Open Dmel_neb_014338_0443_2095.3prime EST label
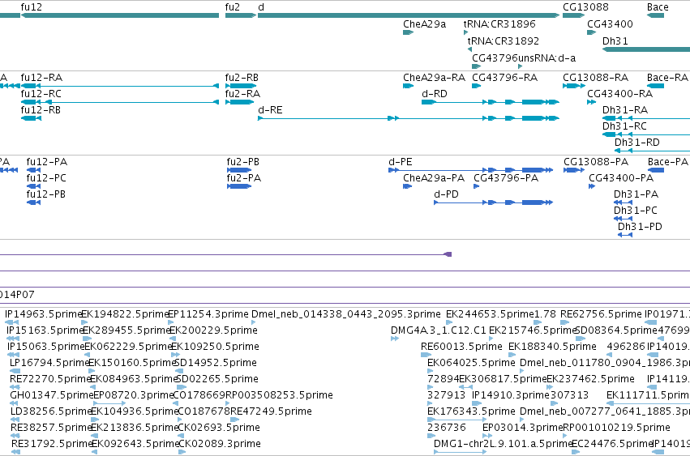 pos(346,314)
